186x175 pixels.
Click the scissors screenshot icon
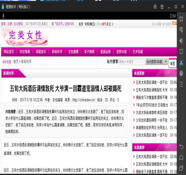pyautogui.click(x=181, y=62)
